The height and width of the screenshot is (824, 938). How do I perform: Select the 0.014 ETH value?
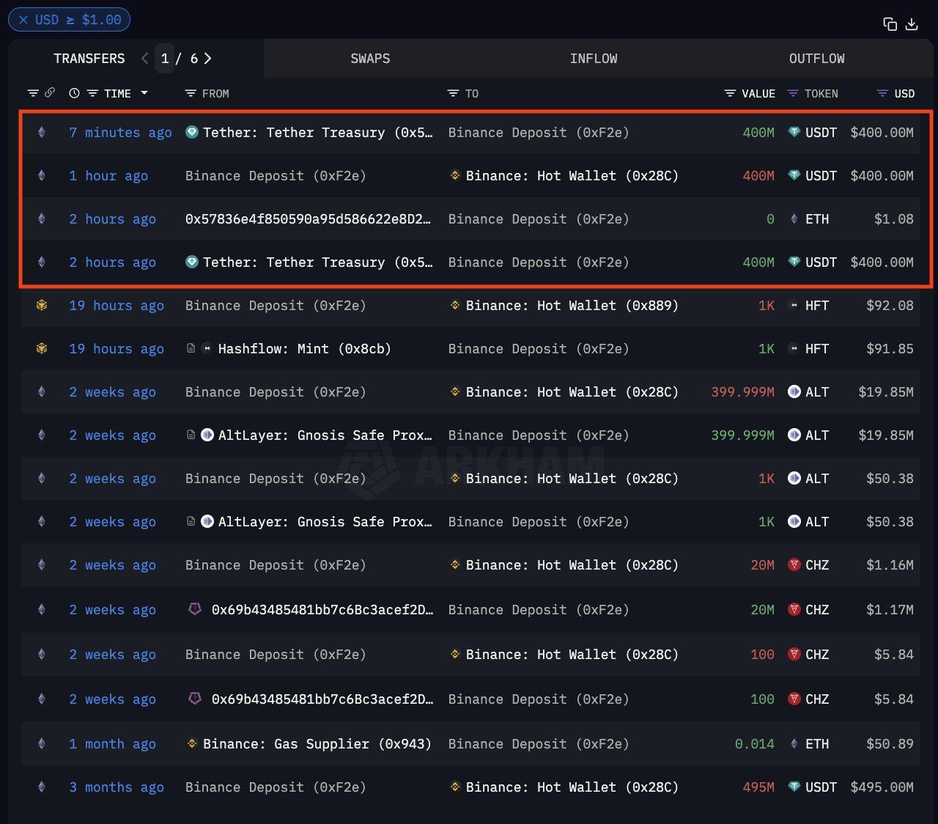tap(754, 744)
